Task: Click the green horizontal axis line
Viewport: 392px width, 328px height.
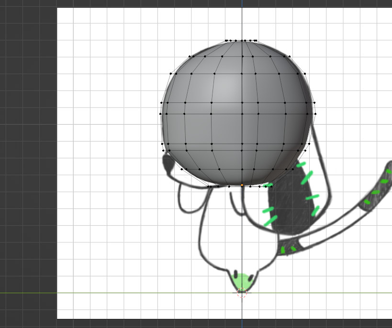Action: coord(120,293)
